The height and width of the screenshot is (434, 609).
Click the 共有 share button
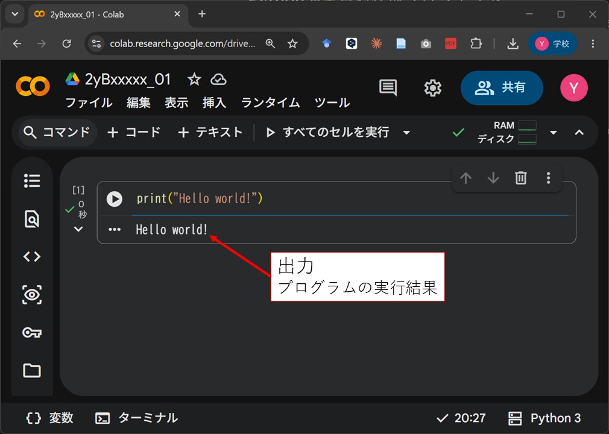point(502,88)
